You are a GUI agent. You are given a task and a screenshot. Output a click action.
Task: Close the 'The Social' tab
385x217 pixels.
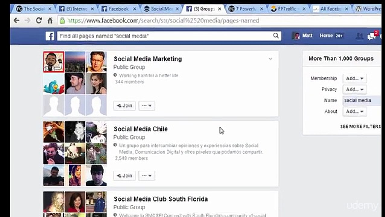tap(50, 9)
